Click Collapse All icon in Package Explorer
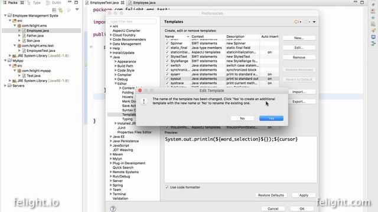The image size is (378, 212). 54,10
